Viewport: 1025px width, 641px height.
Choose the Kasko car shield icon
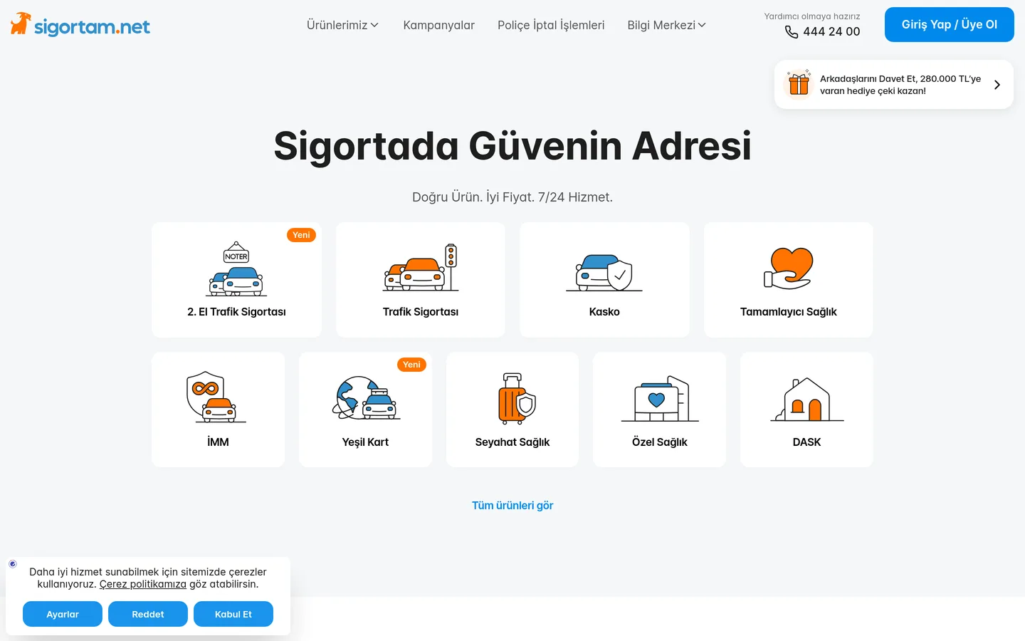point(604,272)
